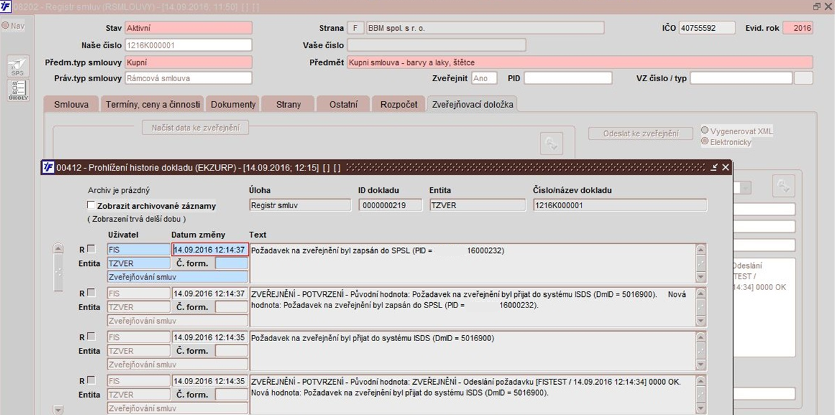Screen dimensions: 835x415
Task: Click text 'Požadavek na zveřejnění byl přijat do systému ISDS (DmID = 5016900)' in third record
Action: [372, 338]
